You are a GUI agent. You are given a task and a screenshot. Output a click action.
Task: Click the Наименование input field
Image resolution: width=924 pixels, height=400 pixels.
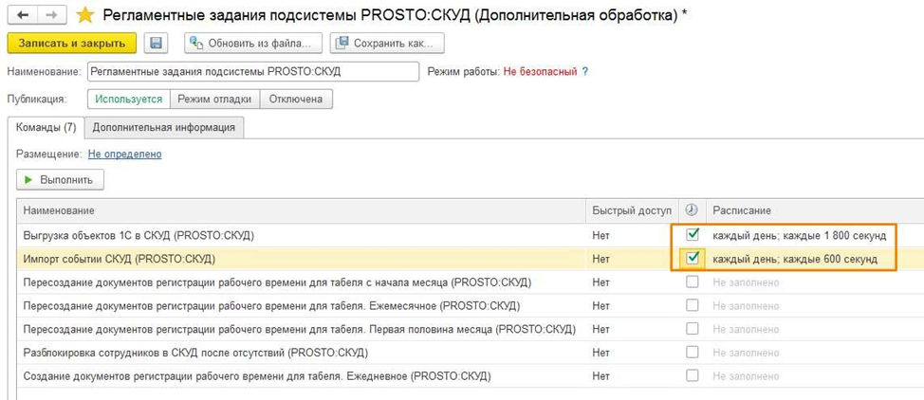tap(251, 72)
